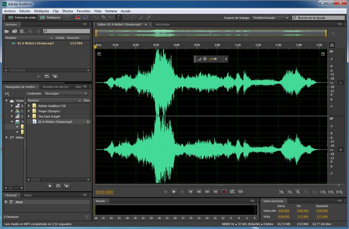Image resolution: width=349 pixels, height=229 pixels.
Task: Open the workspace Predeterminado dropdown
Action: tap(271, 18)
